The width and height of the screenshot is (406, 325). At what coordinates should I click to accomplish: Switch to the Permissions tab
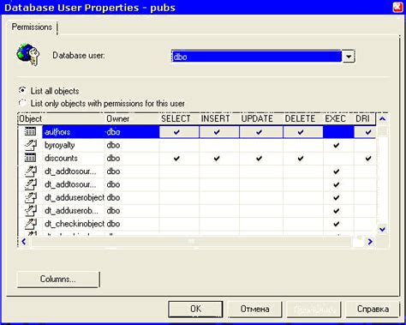pyautogui.click(x=32, y=27)
